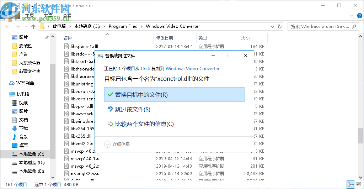Click the libxml2-2.dll file icon

click(66, 143)
